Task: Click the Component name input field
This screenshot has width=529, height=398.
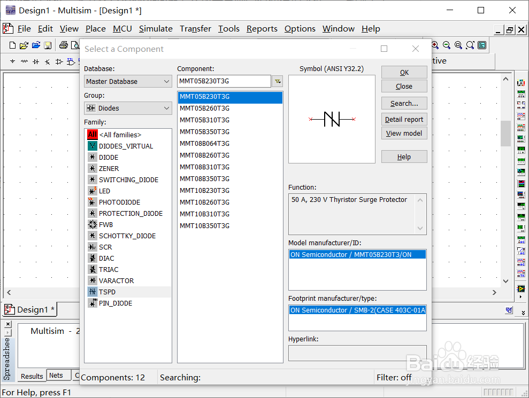Action: [224, 81]
